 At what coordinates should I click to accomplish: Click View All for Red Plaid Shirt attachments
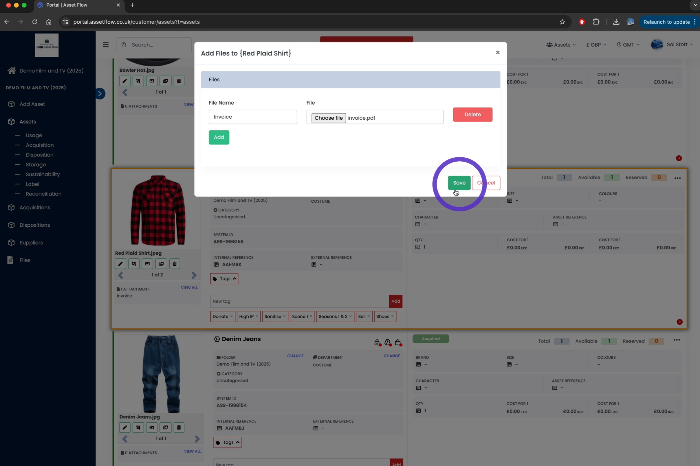tap(189, 288)
